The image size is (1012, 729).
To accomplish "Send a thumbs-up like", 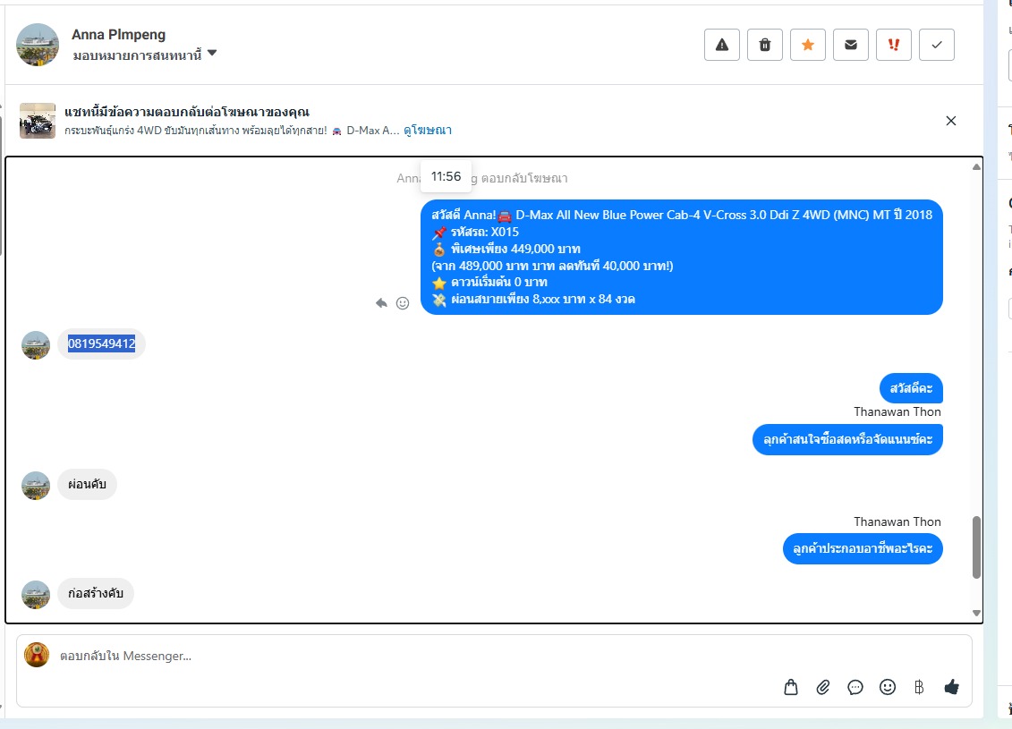I will (951, 687).
